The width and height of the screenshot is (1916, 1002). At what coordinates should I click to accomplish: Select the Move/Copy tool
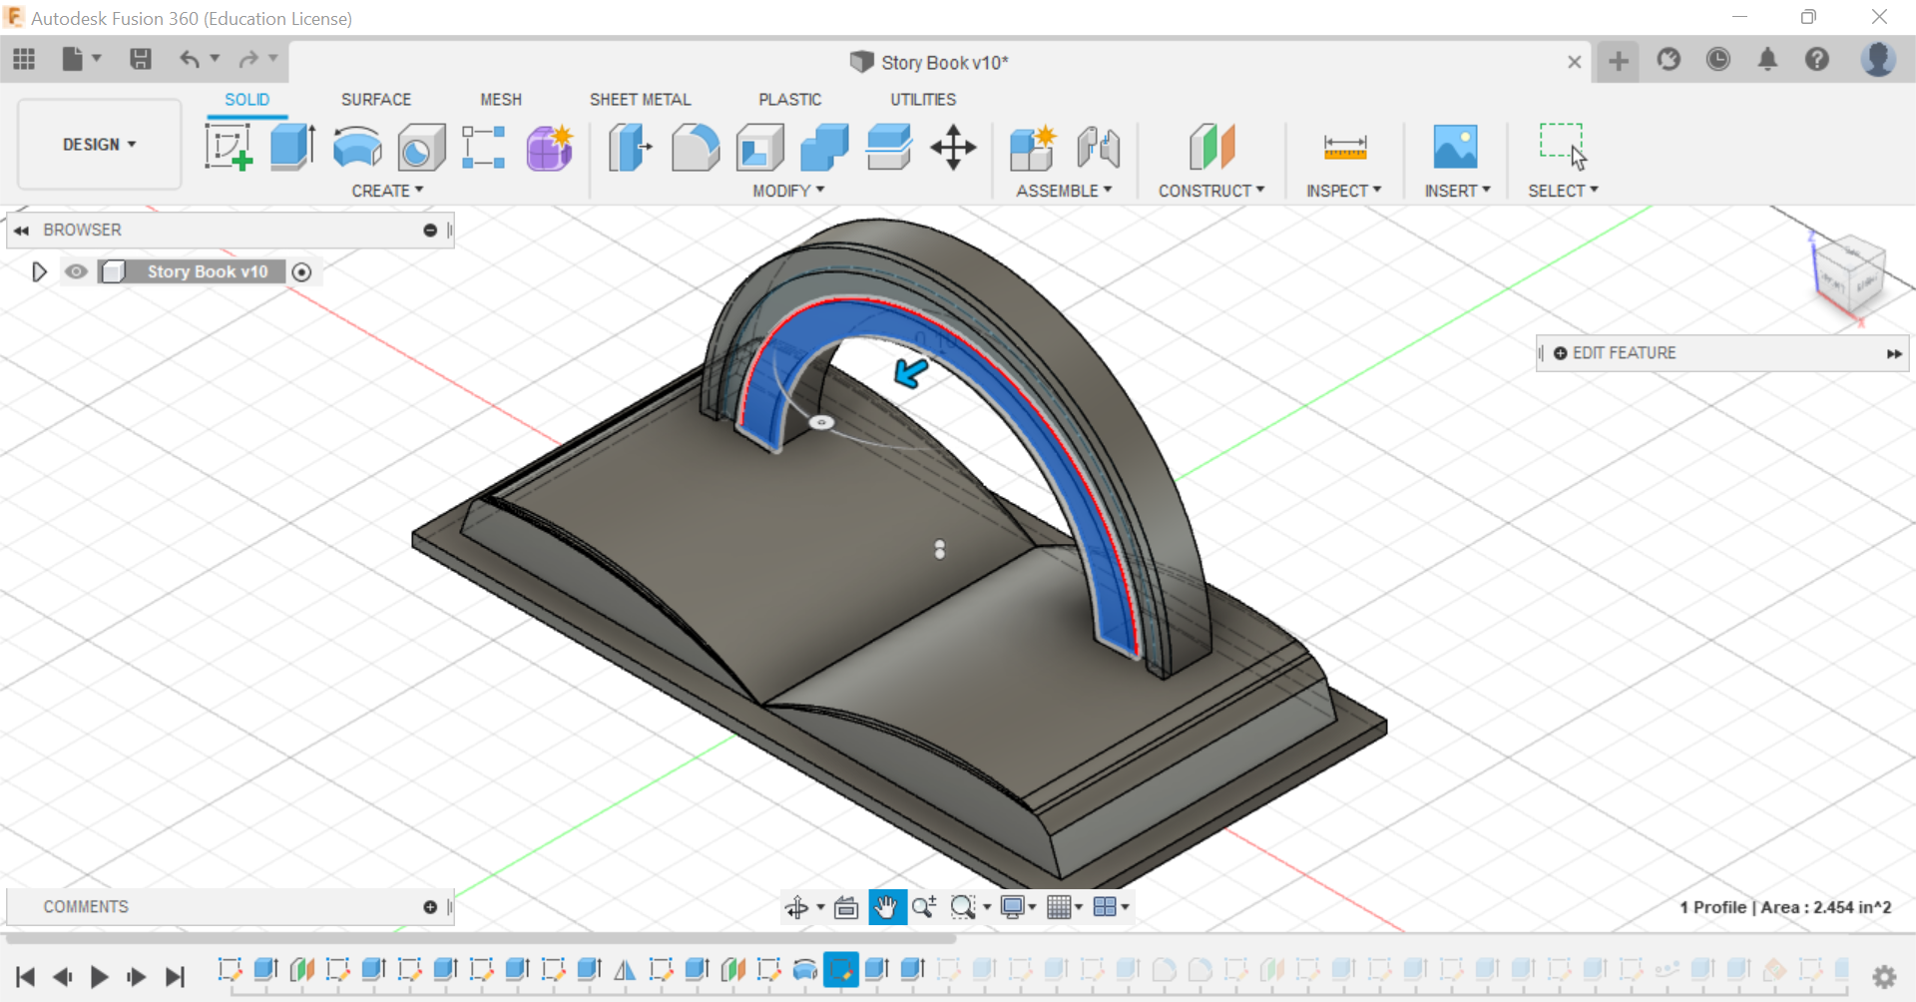(x=953, y=147)
